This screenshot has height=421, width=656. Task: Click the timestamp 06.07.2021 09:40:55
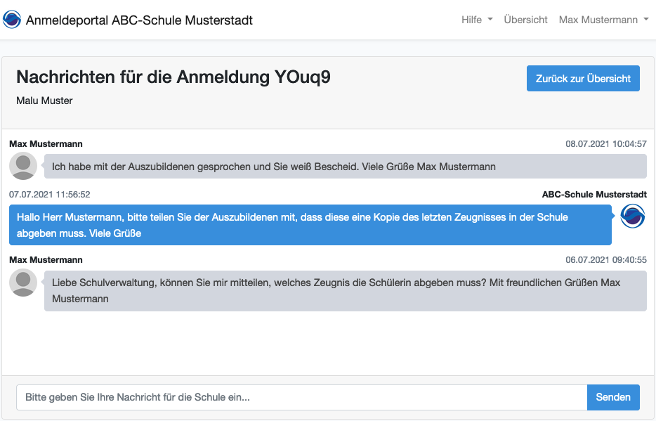click(605, 260)
